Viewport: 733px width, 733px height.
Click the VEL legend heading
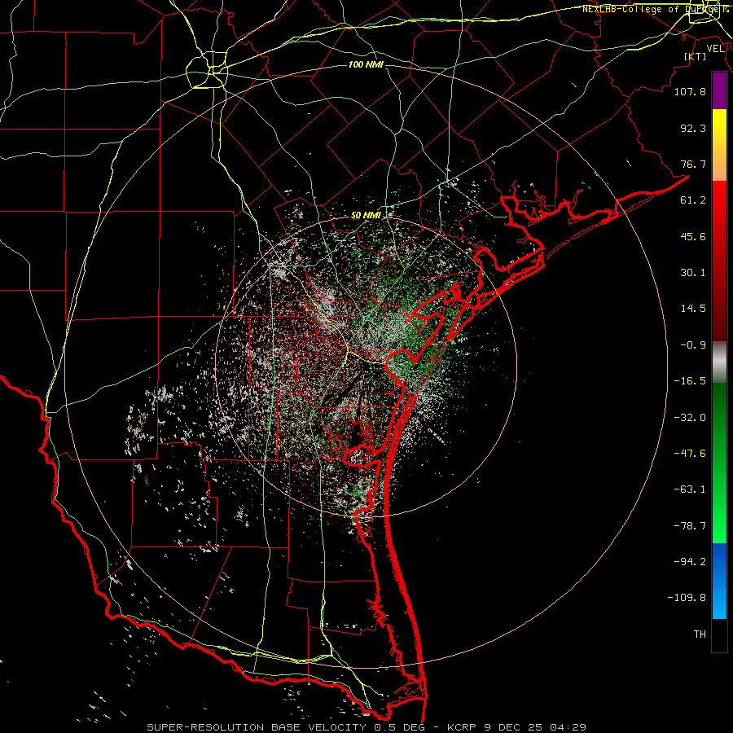[716, 49]
